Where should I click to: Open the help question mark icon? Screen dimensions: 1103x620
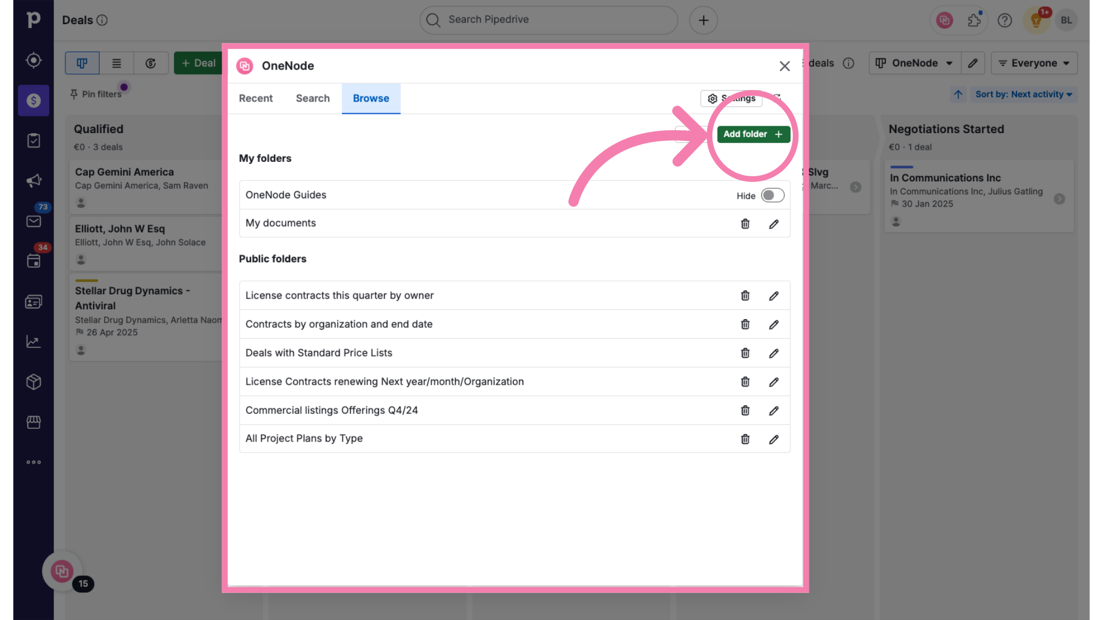(1005, 20)
